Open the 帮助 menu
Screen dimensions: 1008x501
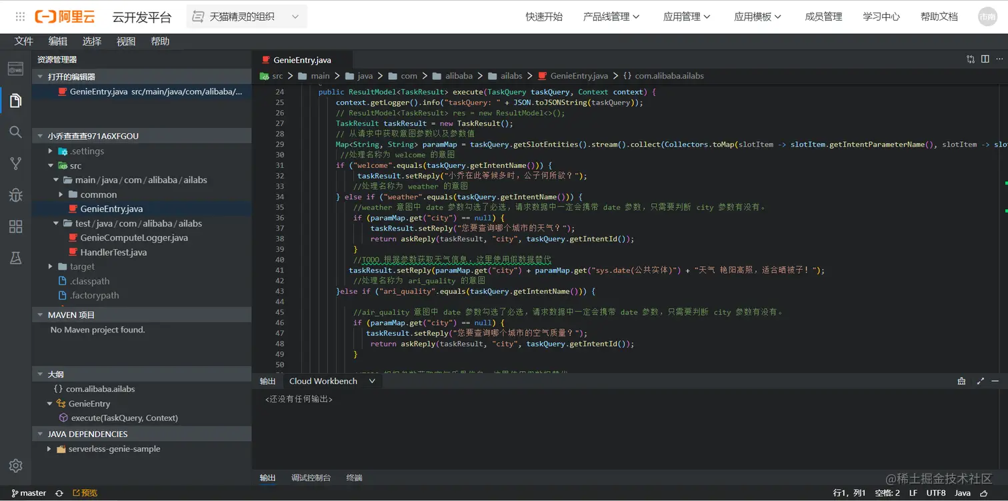click(x=160, y=41)
